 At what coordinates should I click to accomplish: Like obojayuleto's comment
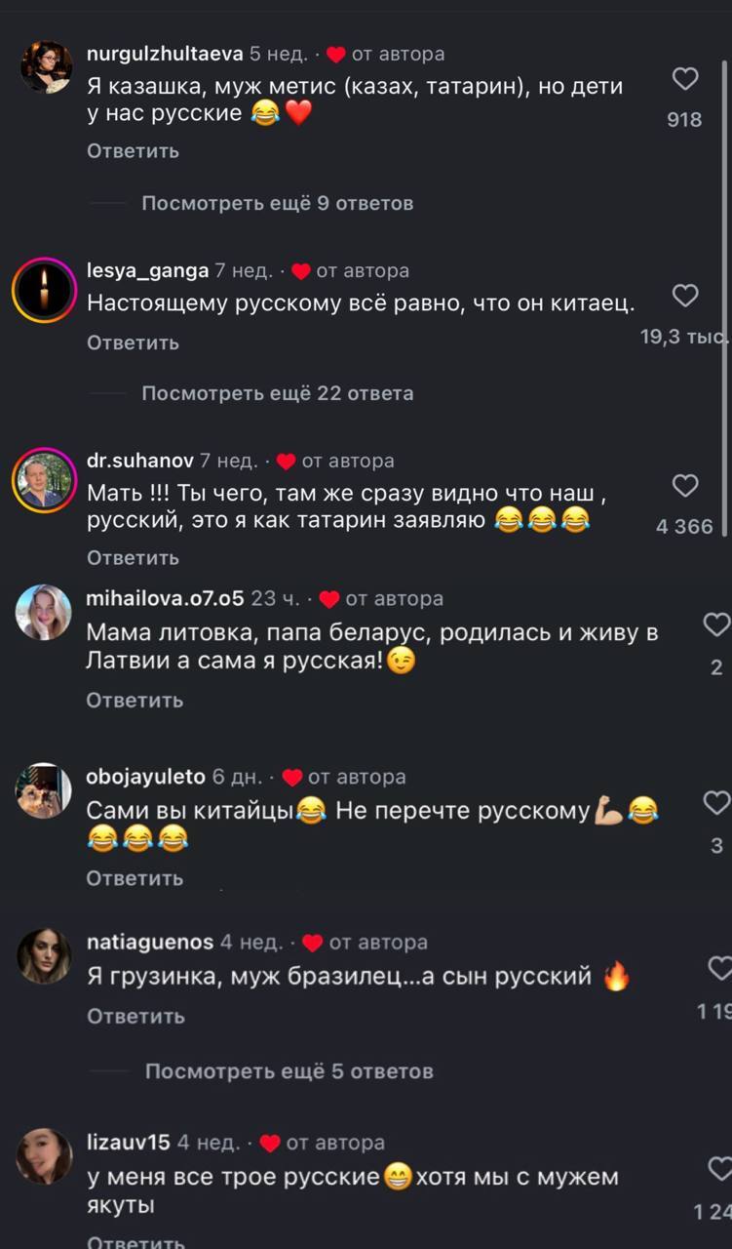(717, 803)
